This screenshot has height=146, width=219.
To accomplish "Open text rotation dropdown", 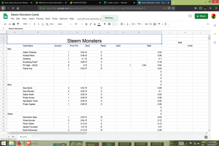I will coord(140,24).
